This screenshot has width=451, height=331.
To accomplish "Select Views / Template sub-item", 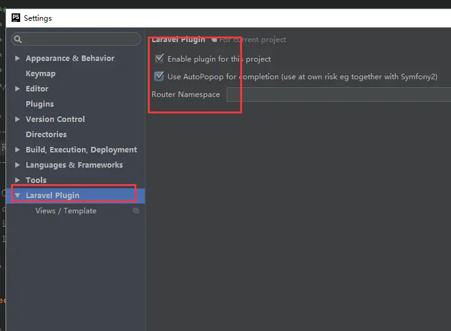I will tap(66, 211).
